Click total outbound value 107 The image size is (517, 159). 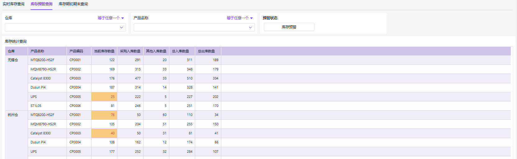click(208, 152)
